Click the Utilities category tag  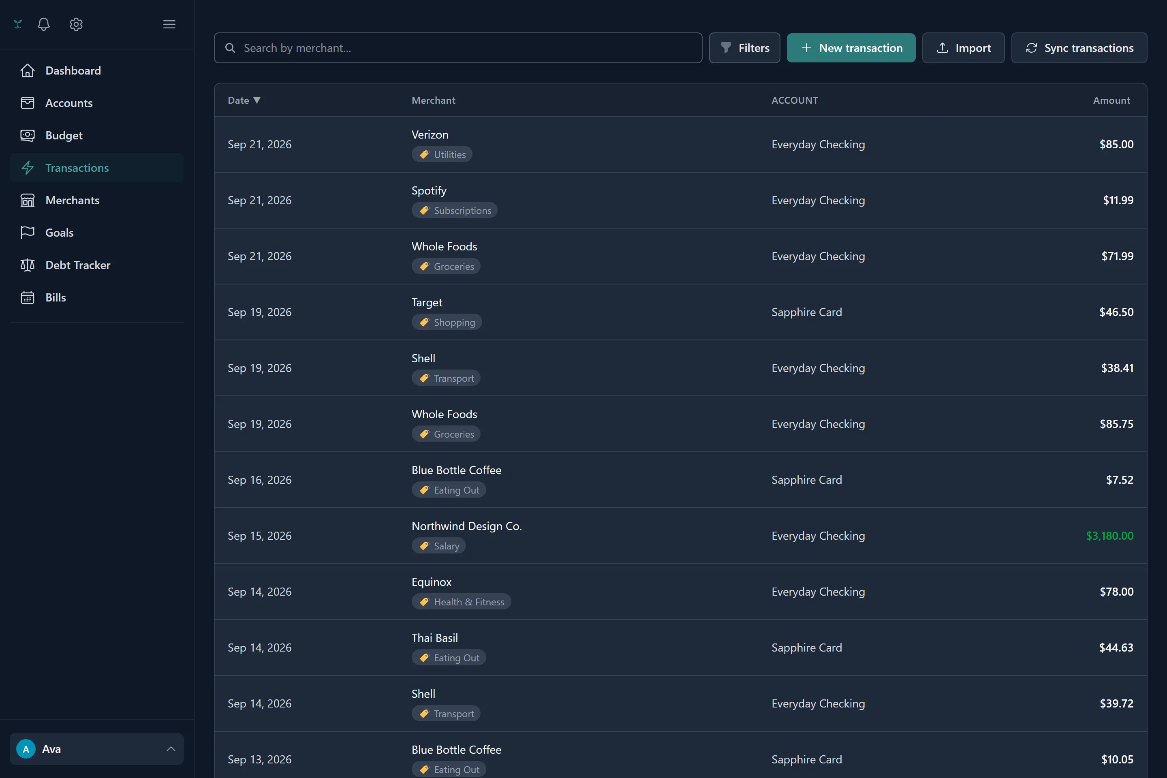click(x=442, y=155)
